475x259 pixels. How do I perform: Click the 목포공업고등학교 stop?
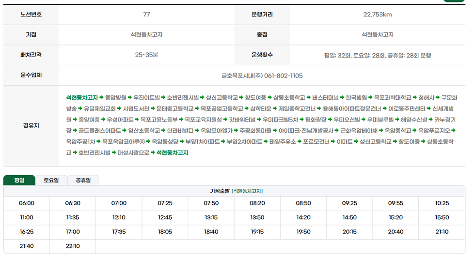[x=222, y=108]
